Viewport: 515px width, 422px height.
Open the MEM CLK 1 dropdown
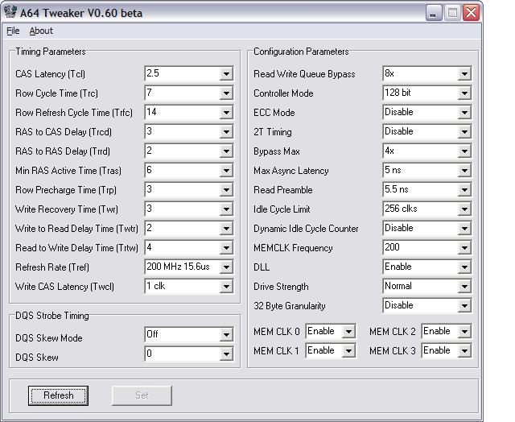tap(348, 350)
